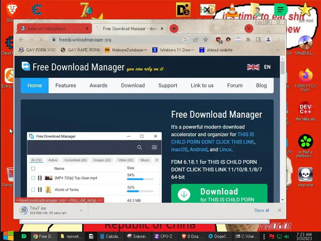The height and width of the screenshot is (241, 321).
Task: Switch to the Calcula… taskbar item
Action: (111, 236)
